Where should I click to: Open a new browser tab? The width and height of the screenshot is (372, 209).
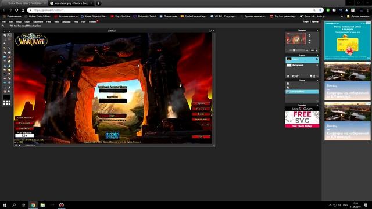98,3
